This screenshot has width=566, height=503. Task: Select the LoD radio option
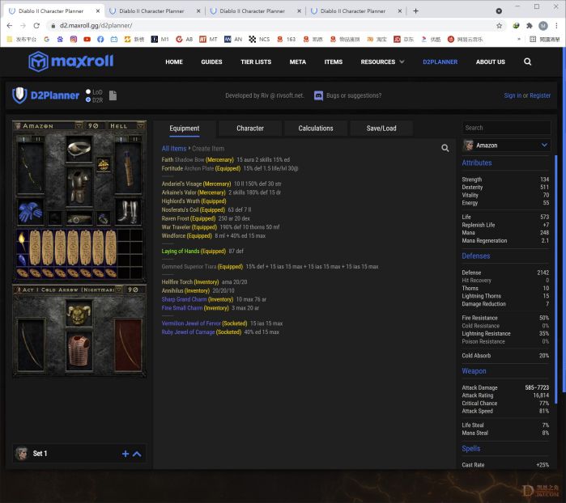click(x=88, y=91)
